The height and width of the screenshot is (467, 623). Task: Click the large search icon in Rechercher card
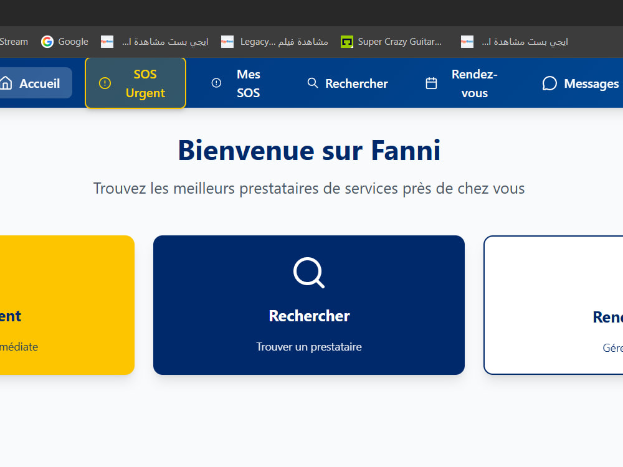click(309, 273)
